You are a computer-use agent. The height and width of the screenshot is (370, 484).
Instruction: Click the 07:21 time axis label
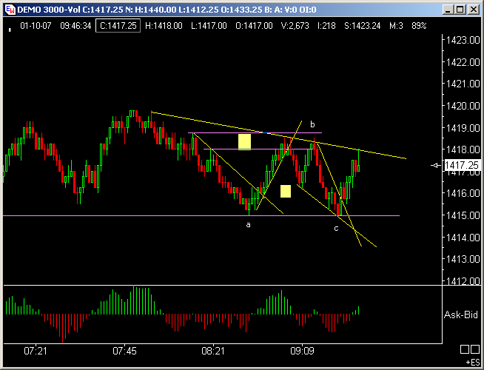tap(36, 351)
